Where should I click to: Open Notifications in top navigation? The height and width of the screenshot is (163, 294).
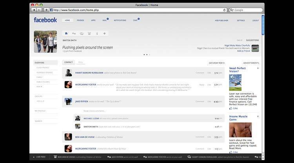(120, 20)
